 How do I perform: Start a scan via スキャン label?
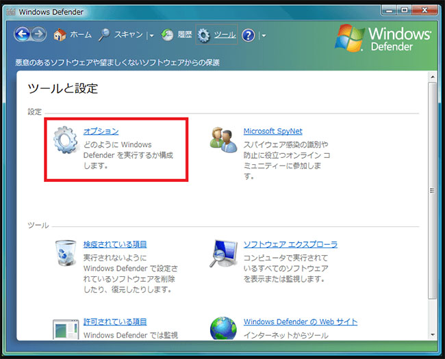click(x=128, y=35)
